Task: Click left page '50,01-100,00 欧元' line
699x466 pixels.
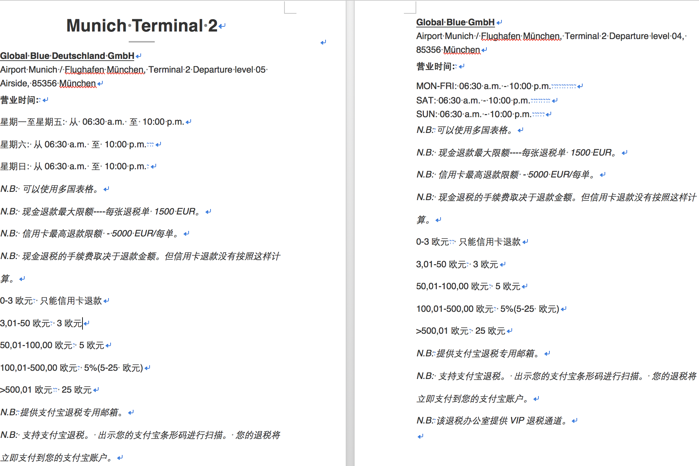Action: [x=52, y=345]
